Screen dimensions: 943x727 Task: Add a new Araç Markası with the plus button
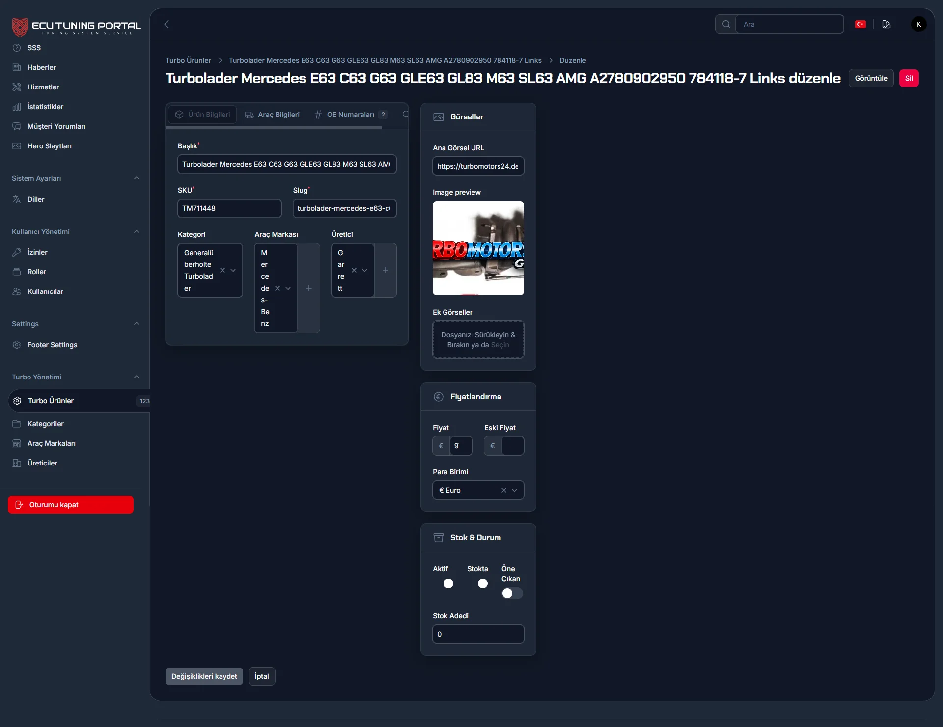pos(309,288)
